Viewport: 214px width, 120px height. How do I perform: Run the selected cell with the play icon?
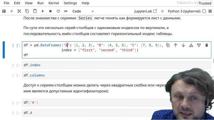(43, 11)
